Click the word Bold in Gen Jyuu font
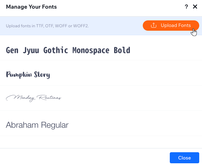The width and height of the screenshot is (202, 165). tap(122, 50)
